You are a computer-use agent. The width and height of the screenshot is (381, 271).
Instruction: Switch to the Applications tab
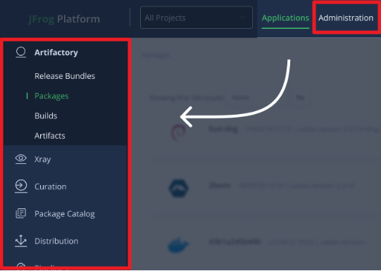(x=285, y=18)
